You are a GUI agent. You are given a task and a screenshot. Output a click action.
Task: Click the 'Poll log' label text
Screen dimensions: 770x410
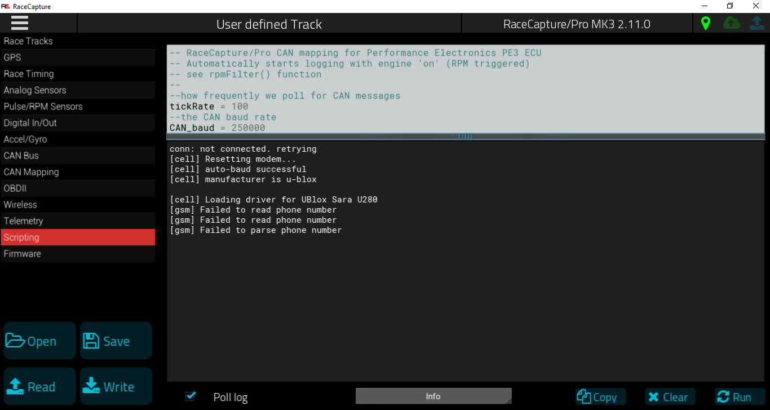pyautogui.click(x=231, y=398)
